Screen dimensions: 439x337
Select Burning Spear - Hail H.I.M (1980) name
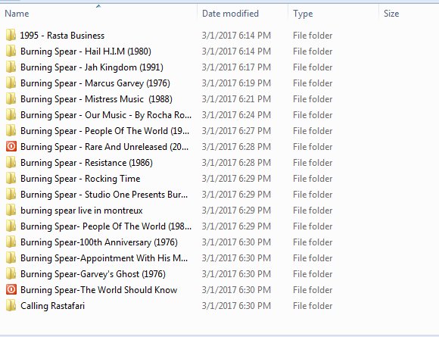(86, 51)
